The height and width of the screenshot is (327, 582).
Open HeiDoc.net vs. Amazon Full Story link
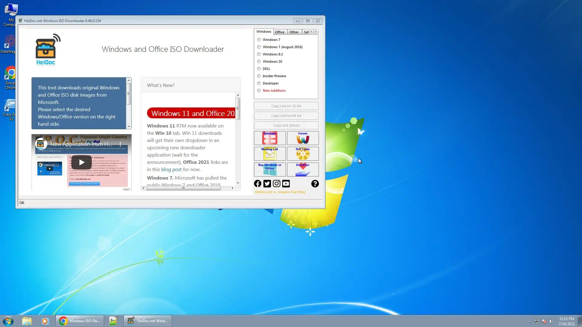[280, 192]
